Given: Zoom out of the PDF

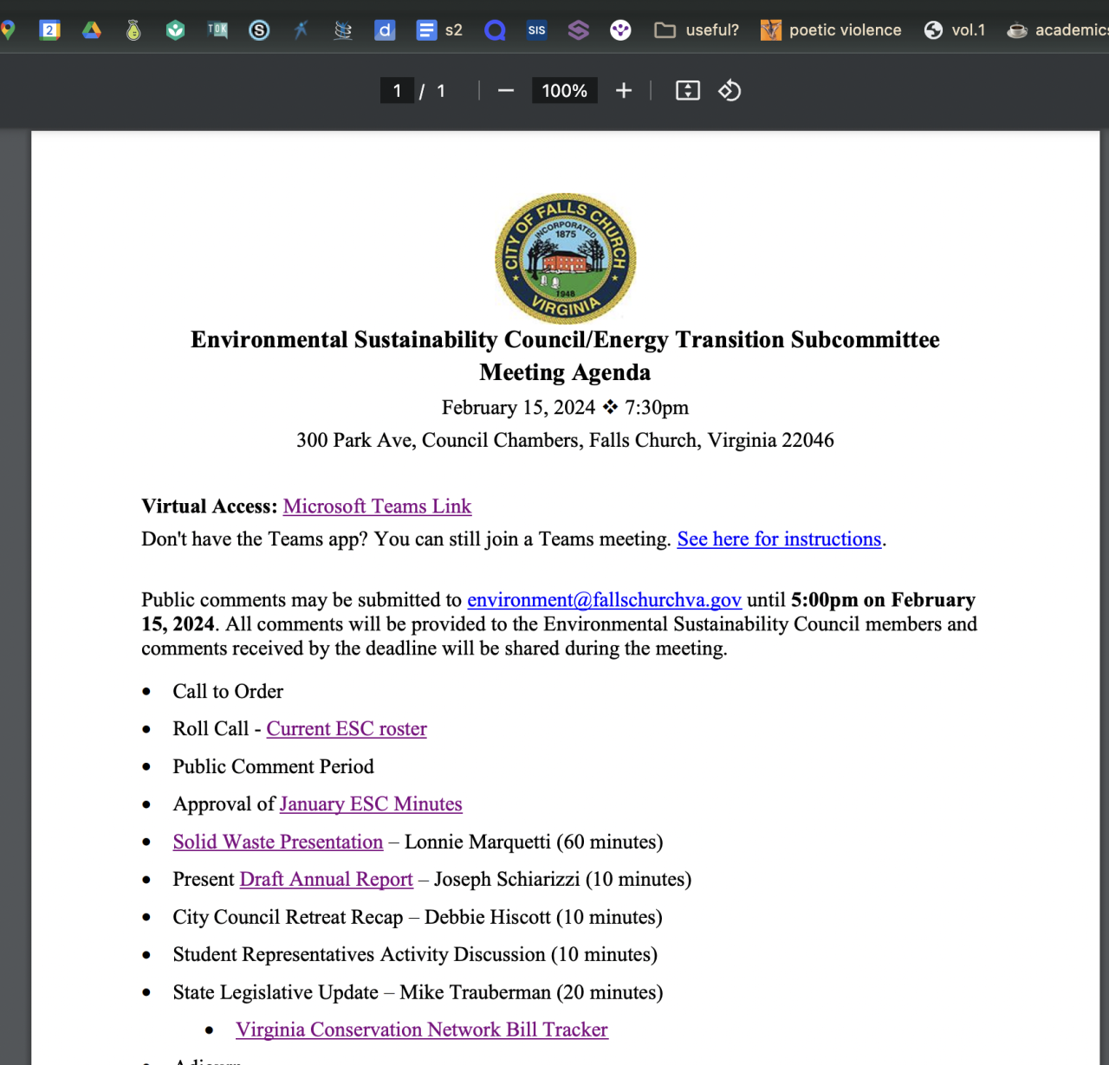Looking at the screenshot, I should (x=506, y=91).
